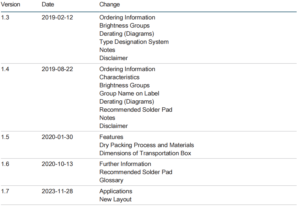
Task: Click the date 2019-02-12
Action: coord(57,17)
